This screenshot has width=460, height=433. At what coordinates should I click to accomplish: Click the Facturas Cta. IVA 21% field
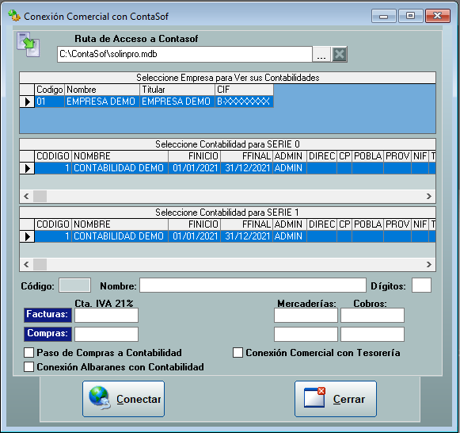pyautogui.click(x=107, y=315)
